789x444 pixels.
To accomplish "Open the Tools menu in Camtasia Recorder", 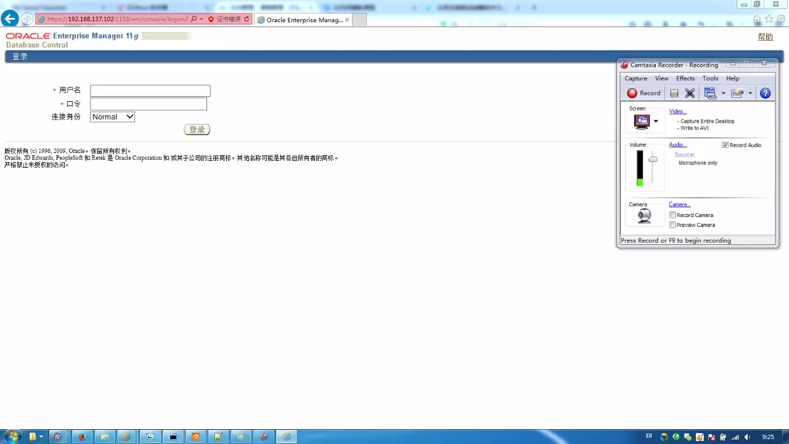I will coord(710,78).
